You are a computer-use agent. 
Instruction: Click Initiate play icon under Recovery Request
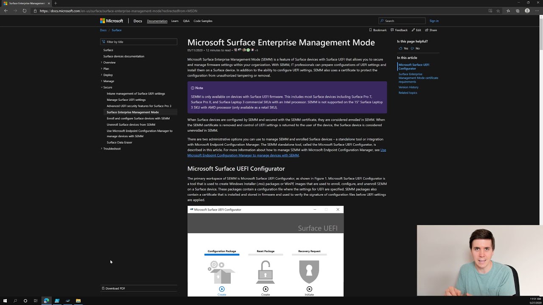[309, 289]
